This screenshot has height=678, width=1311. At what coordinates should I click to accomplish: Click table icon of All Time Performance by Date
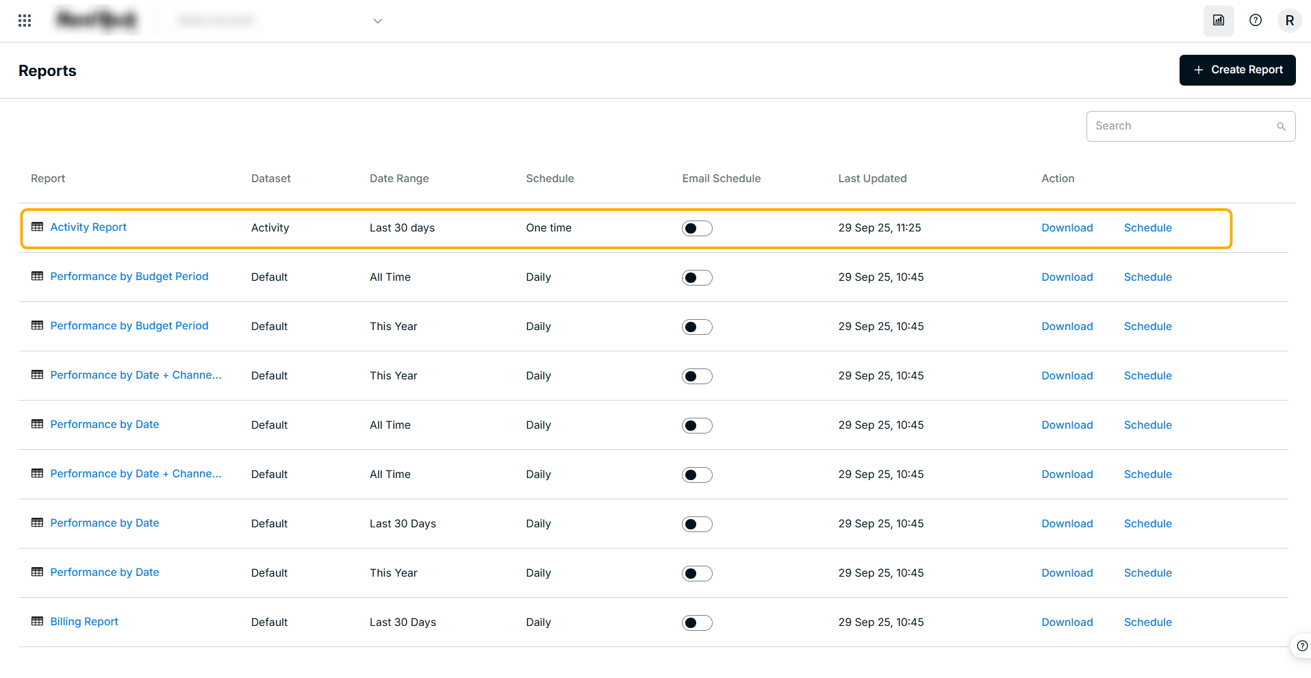point(38,424)
